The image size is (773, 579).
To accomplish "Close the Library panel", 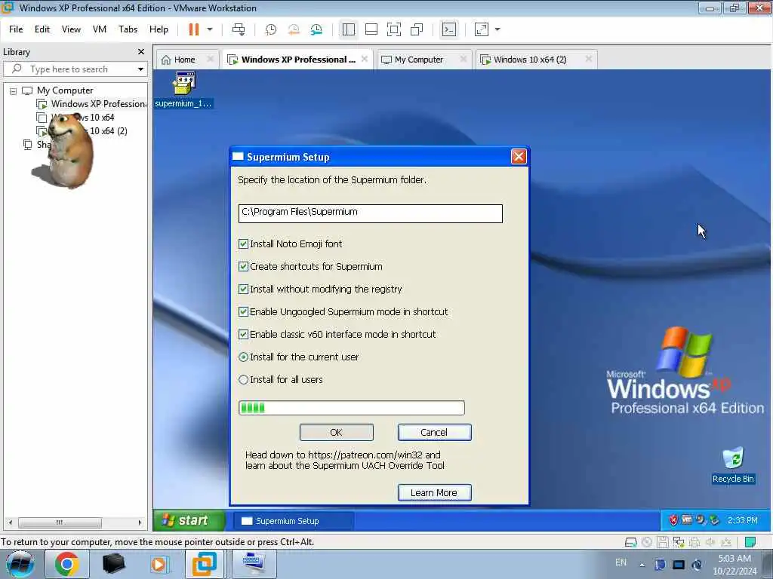I will point(141,52).
